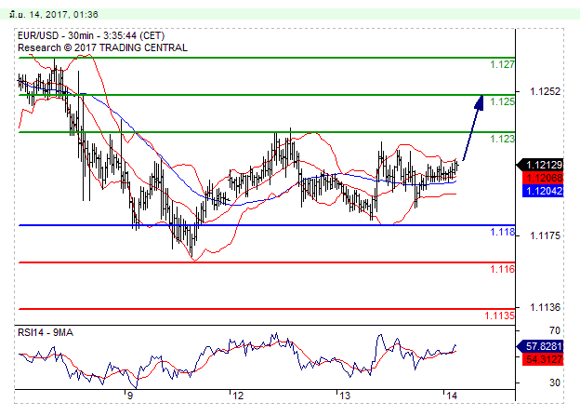Click the 1.127 resistance level label
Viewport: 580px width, 416px height.
[502, 64]
